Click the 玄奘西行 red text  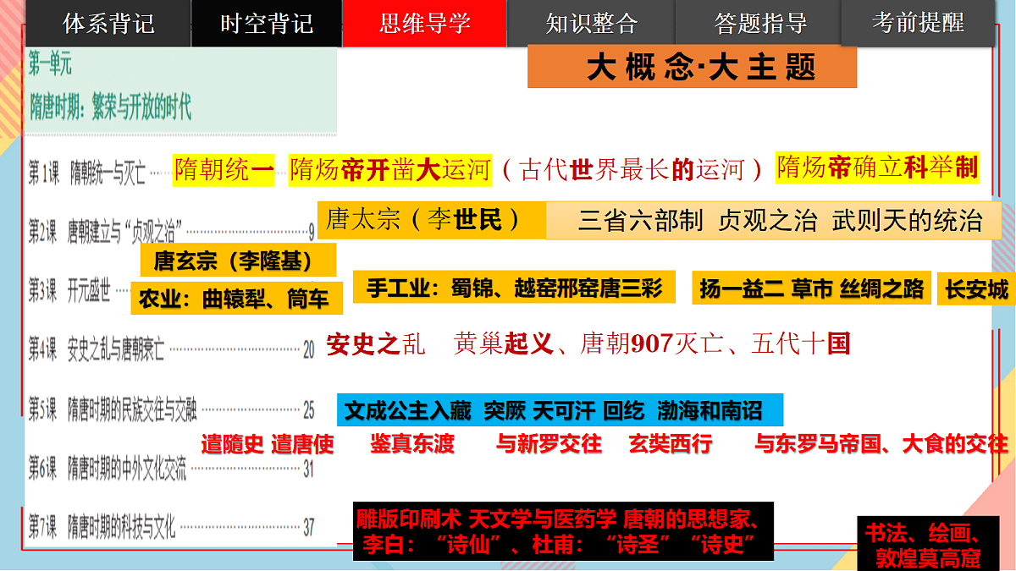click(x=671, y=444)
